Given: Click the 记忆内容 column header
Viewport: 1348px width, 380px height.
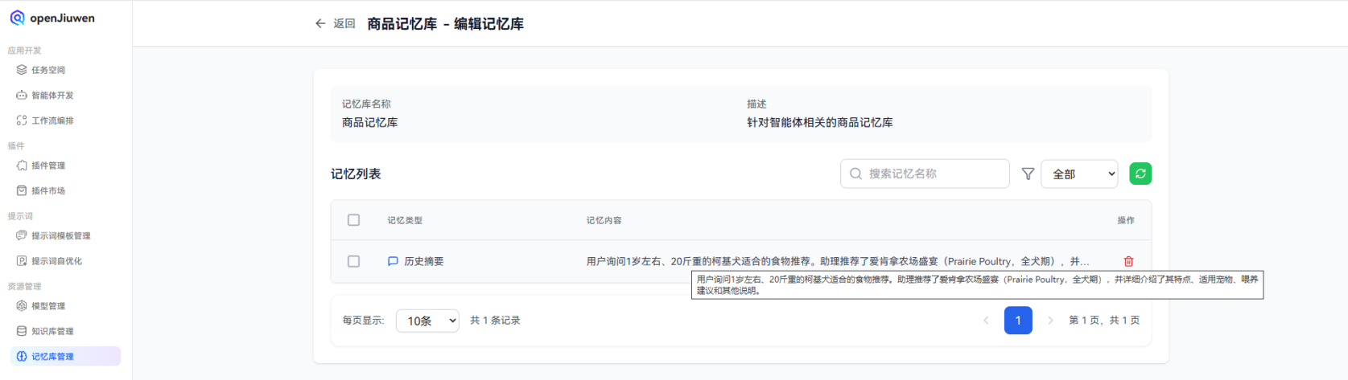Looking at the screenshot, I should (604, 220).
